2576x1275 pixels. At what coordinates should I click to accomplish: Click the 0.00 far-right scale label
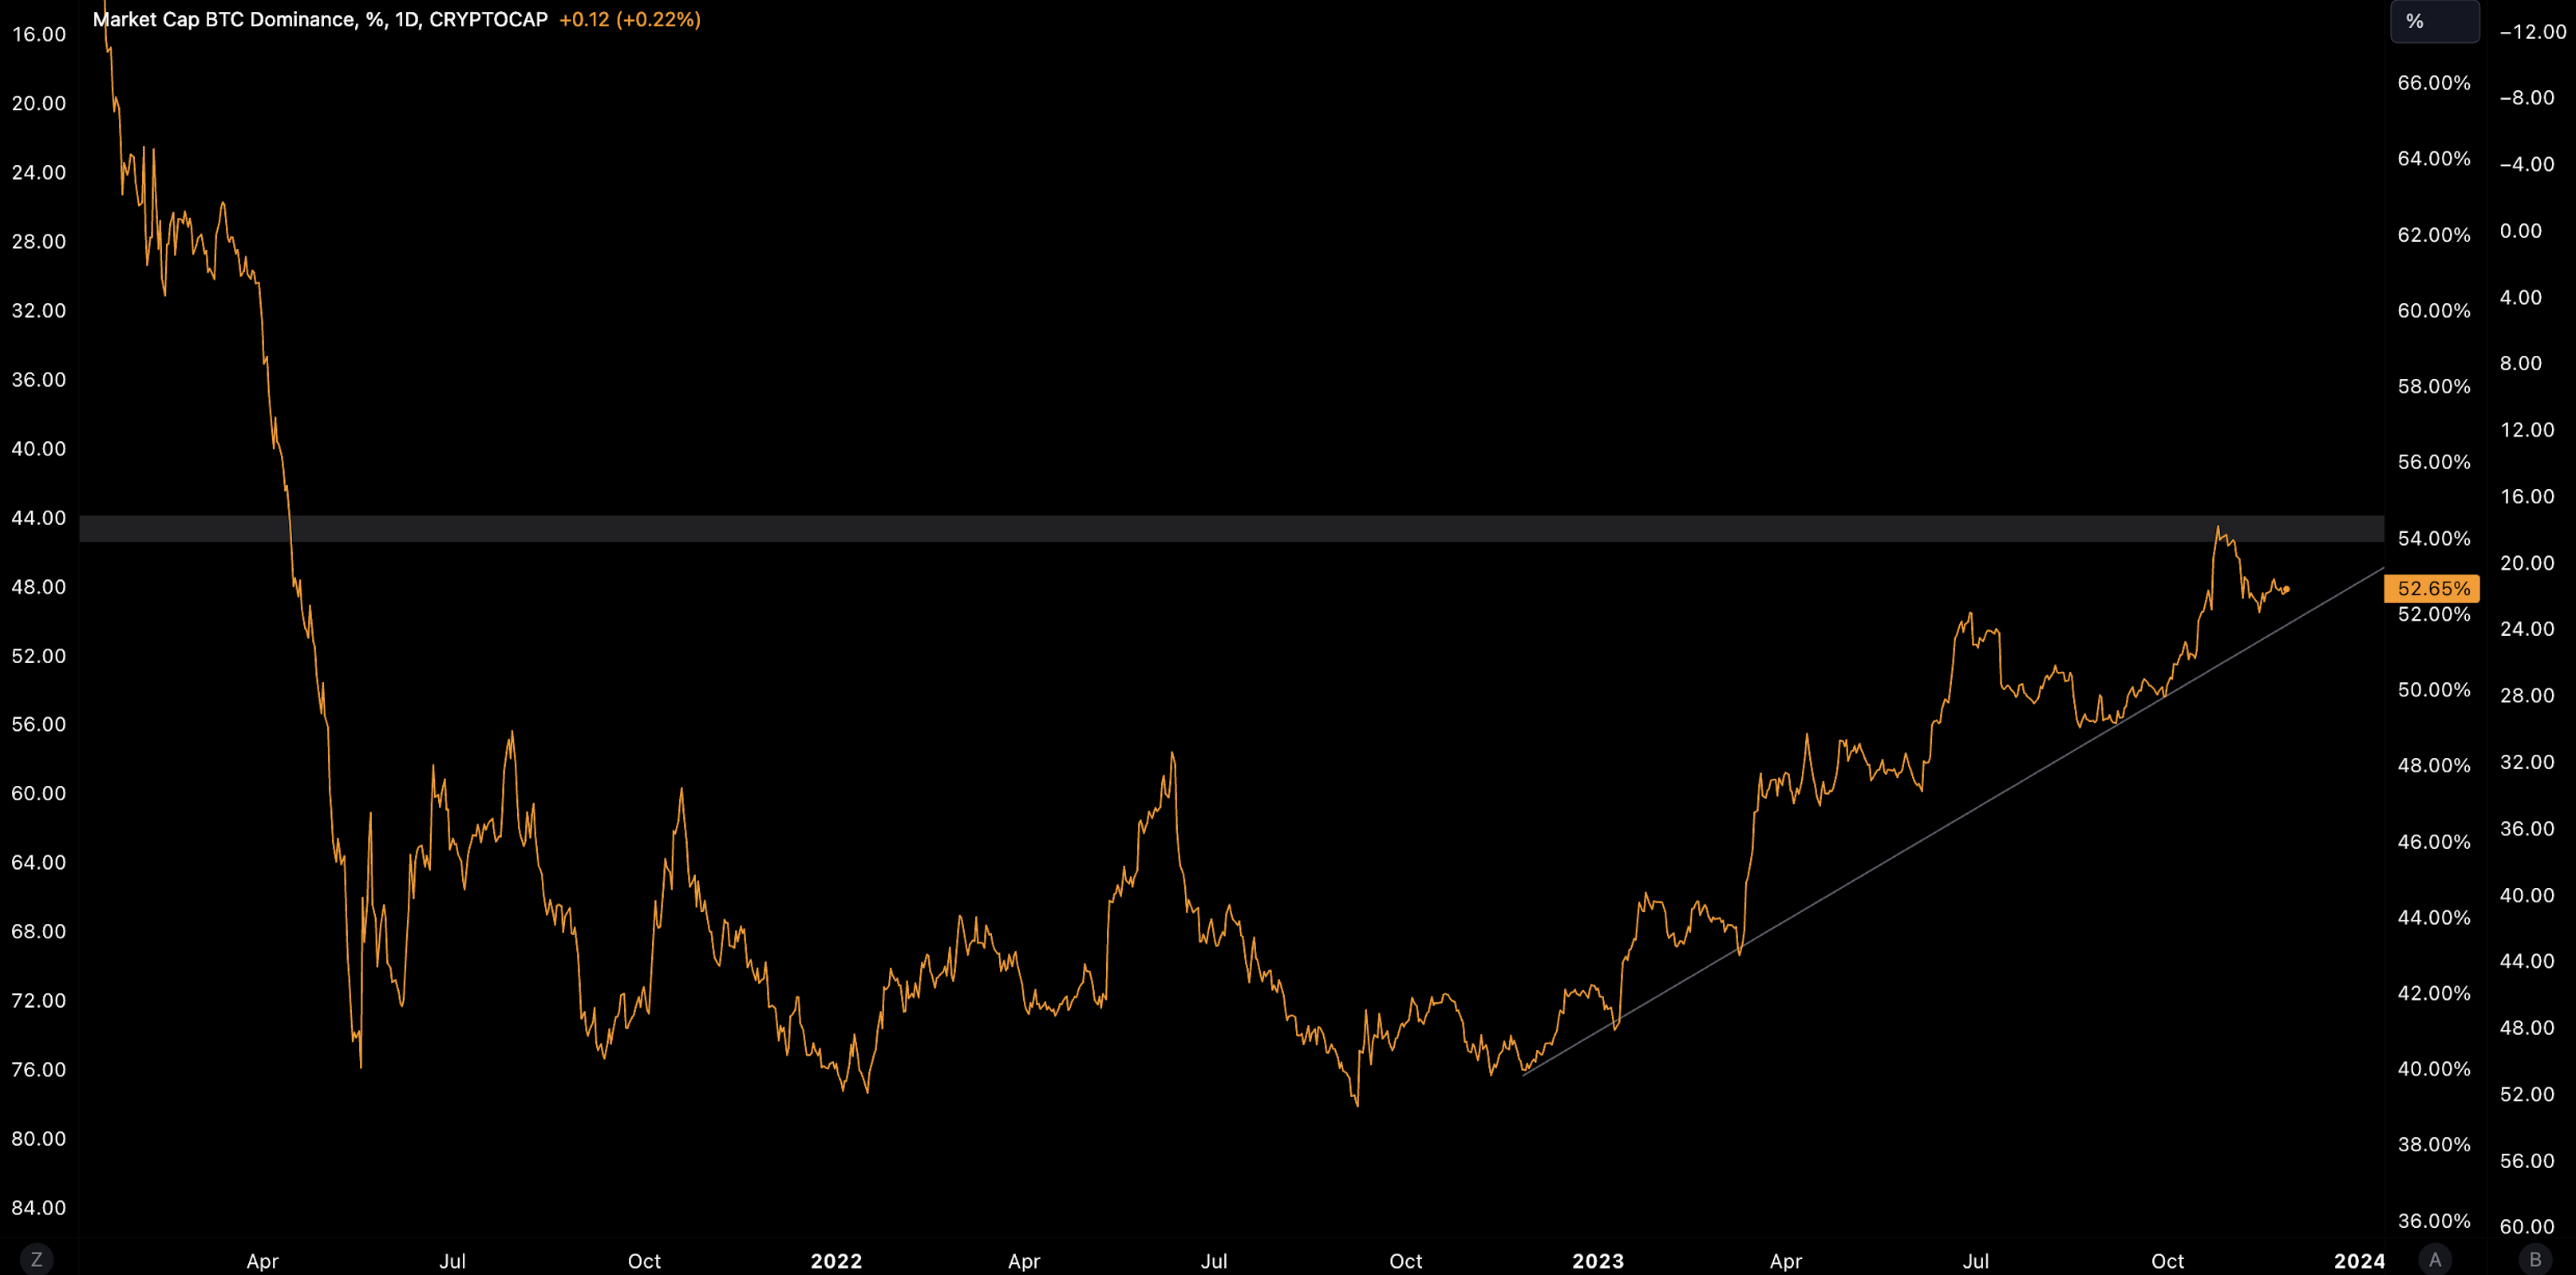click(2520, 231)
